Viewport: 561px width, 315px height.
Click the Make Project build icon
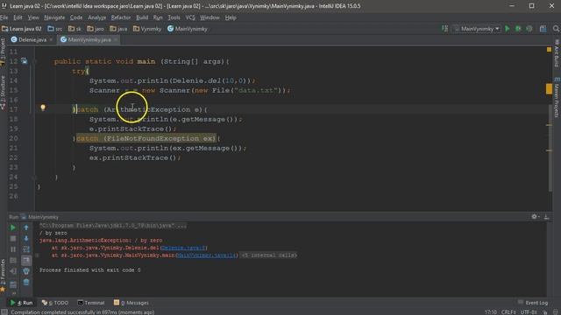[x=444, y=29]
